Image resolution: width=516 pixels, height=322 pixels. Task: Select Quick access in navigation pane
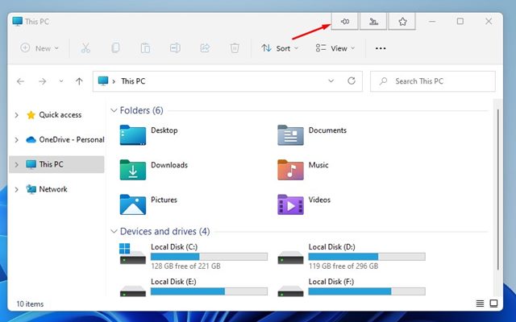[56, 115]
